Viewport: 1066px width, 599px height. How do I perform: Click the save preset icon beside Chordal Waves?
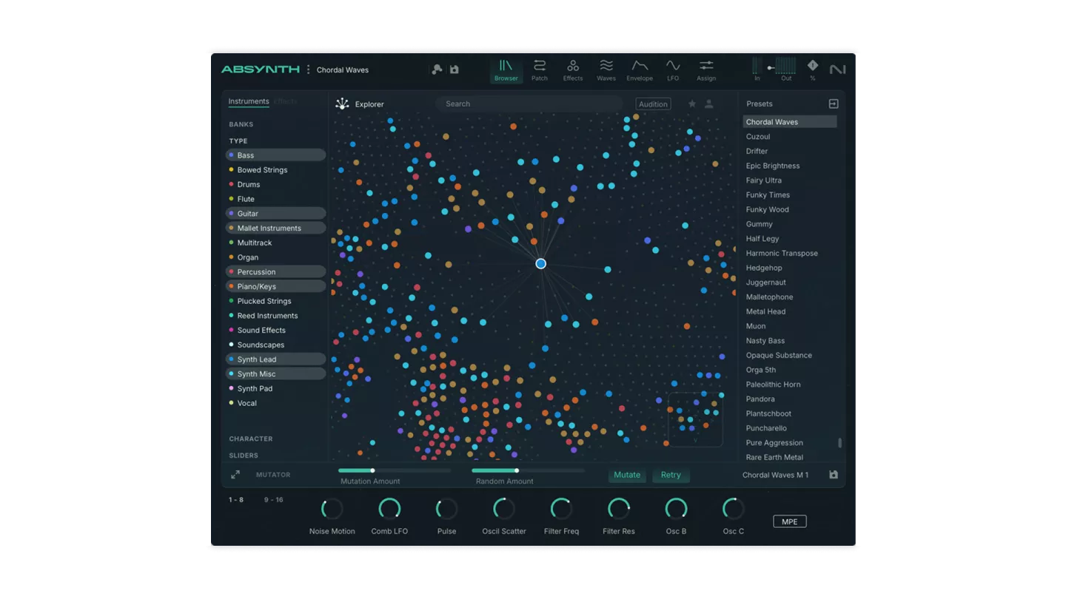pos(455,70)
